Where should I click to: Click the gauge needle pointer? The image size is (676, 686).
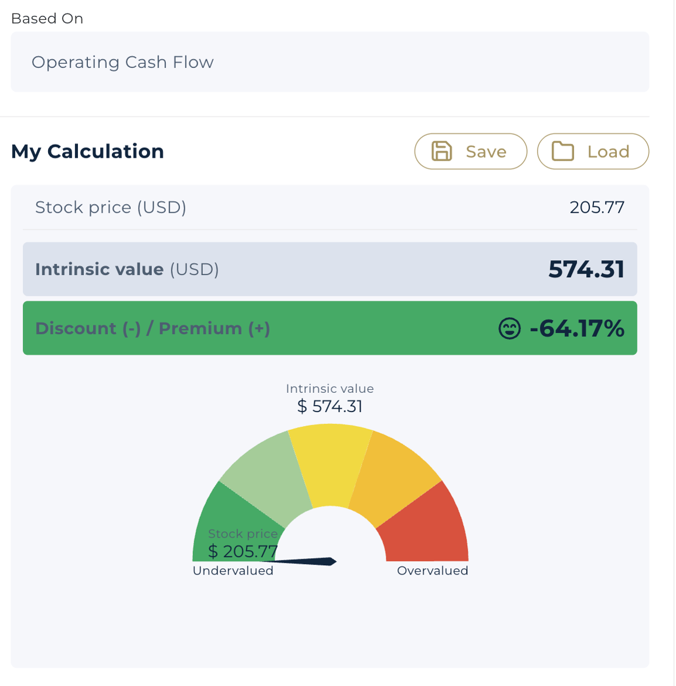301,561
